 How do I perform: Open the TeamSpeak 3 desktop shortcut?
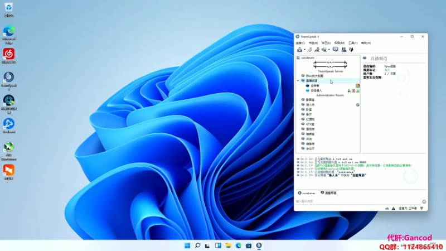point(9,81)
